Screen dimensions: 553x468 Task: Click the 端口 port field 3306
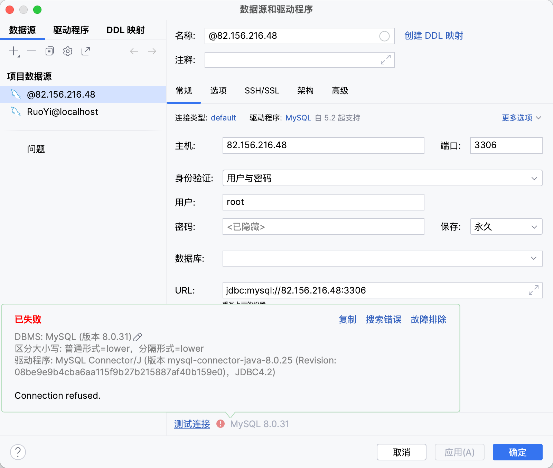click(506, 145)
